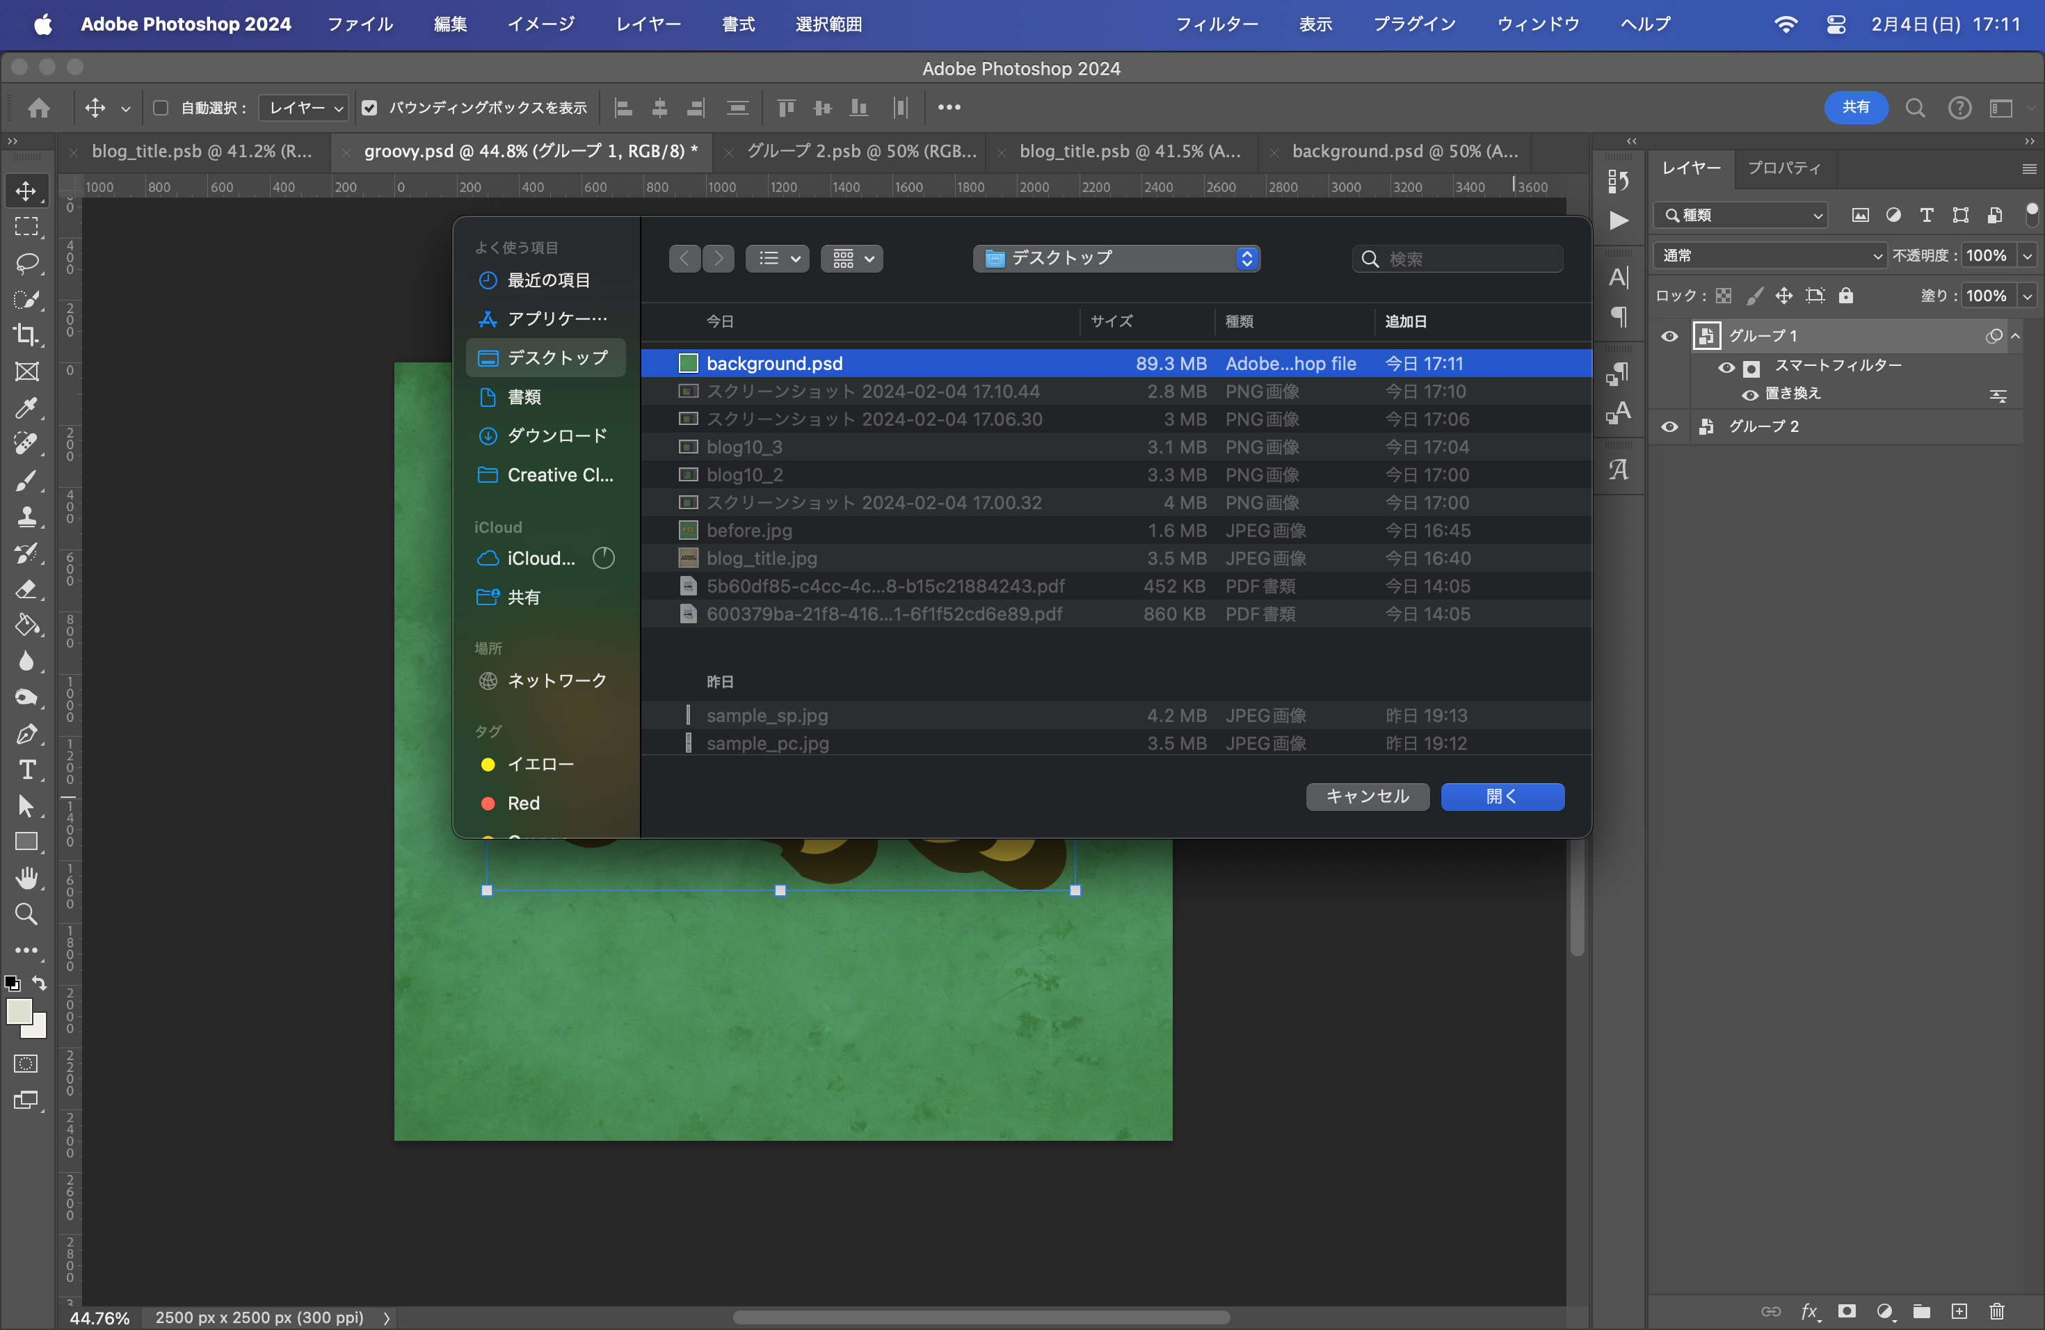Image resolution: width=2045 pixels, height=1330 pixels.
Task: Uncheck バウンディングボックスを表示 checkbox
Action: pos(369,107)
